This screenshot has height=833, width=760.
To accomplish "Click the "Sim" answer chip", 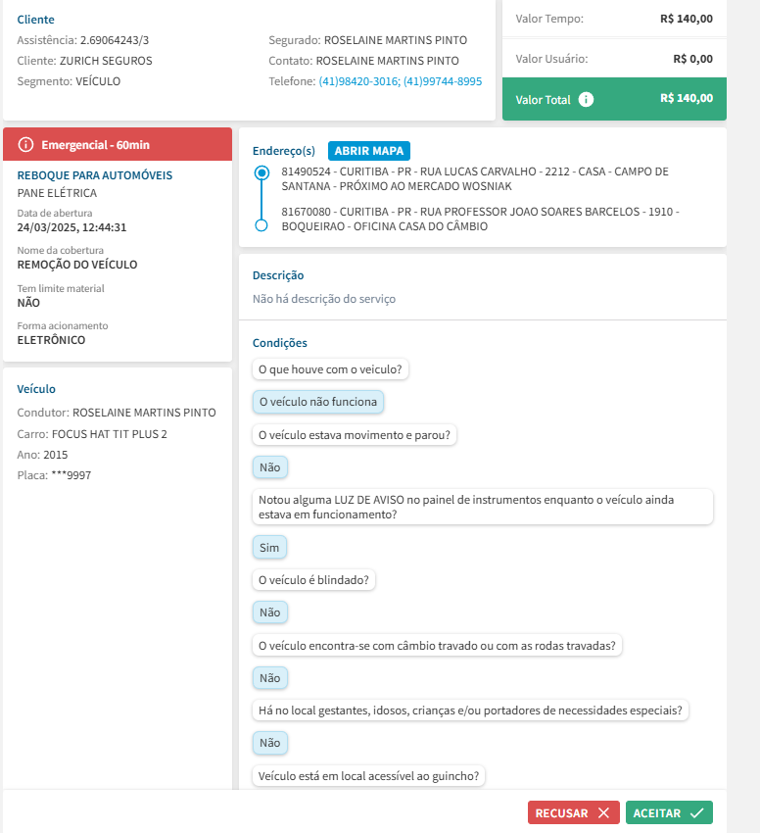I will coord(269,547).
